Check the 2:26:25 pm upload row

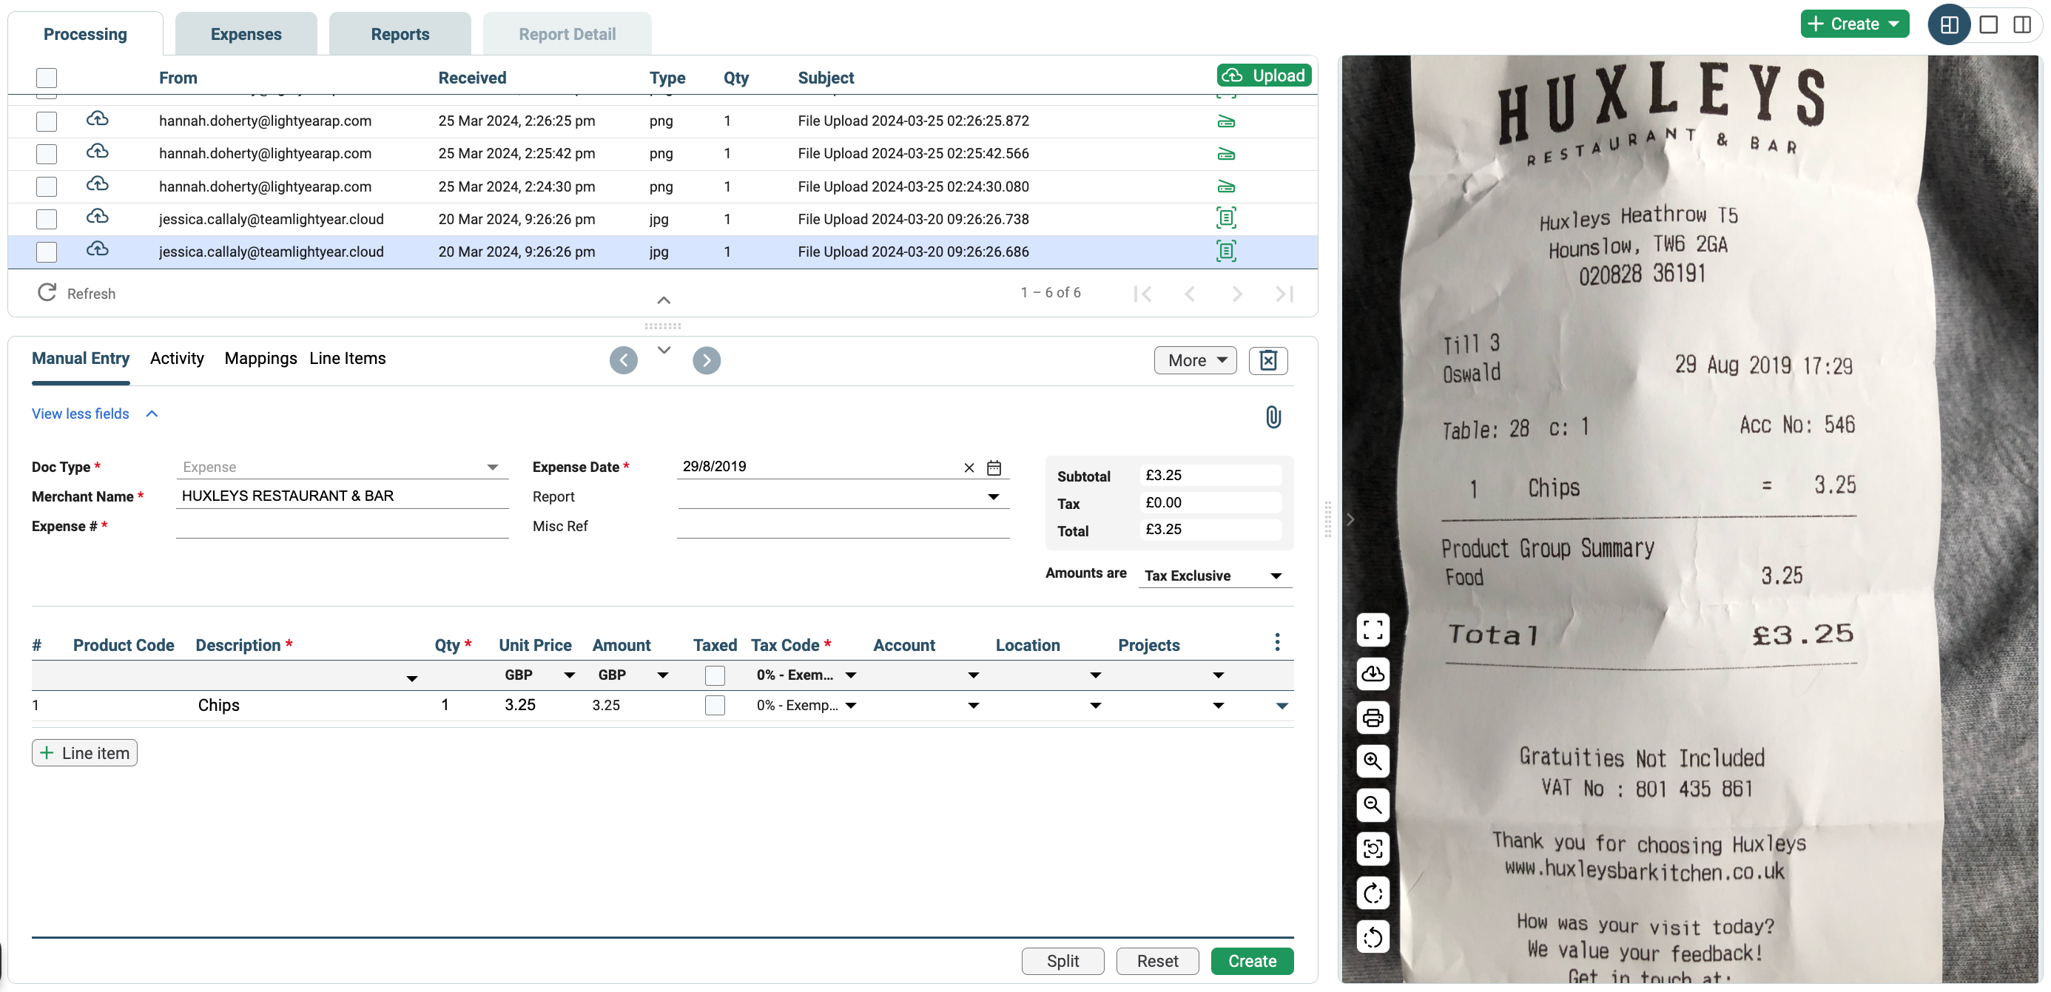[47, 121]
